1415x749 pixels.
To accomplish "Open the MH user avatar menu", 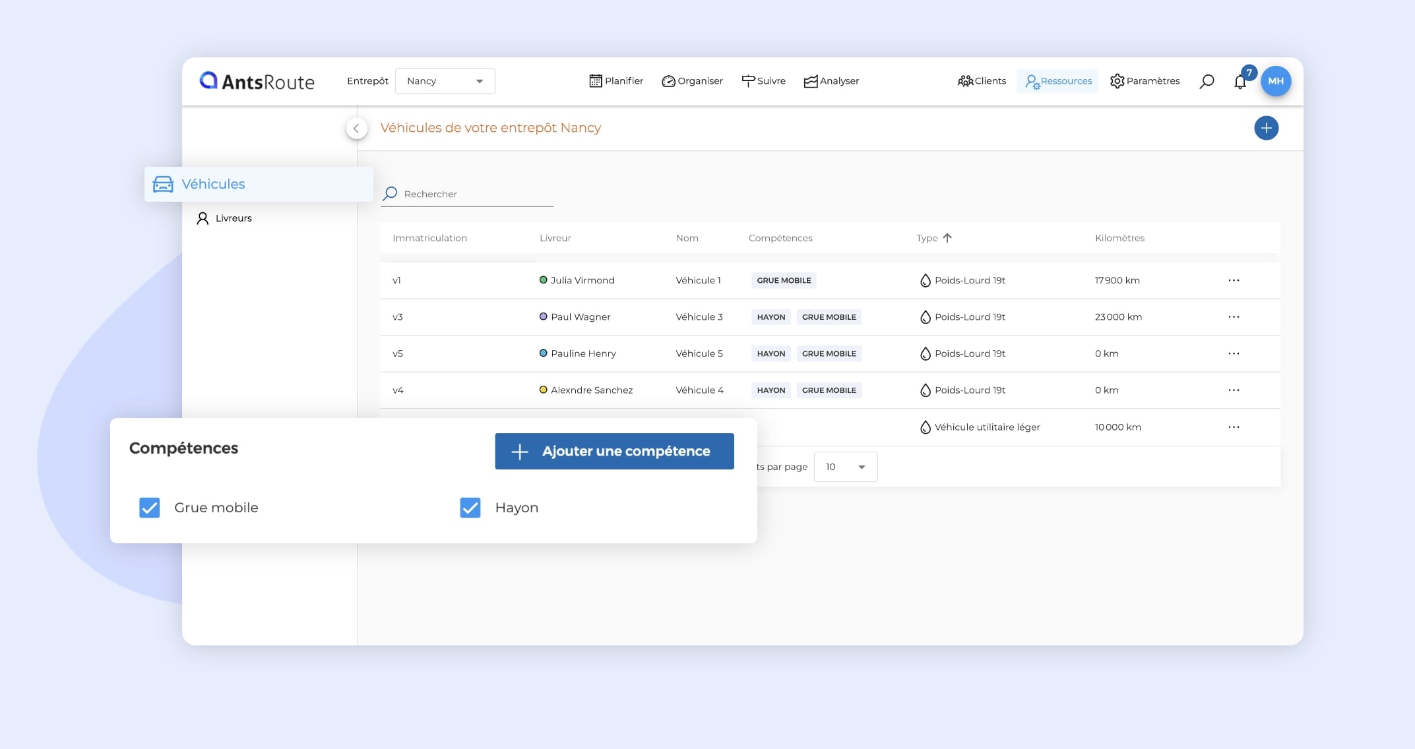I will [1276, 81].
